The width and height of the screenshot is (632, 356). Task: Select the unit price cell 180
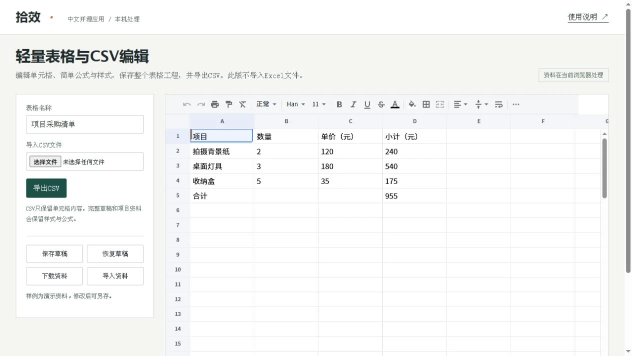click(350, 166)
